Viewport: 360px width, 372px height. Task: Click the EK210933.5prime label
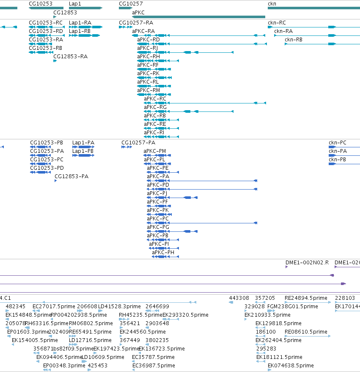(x=267, y=315)
